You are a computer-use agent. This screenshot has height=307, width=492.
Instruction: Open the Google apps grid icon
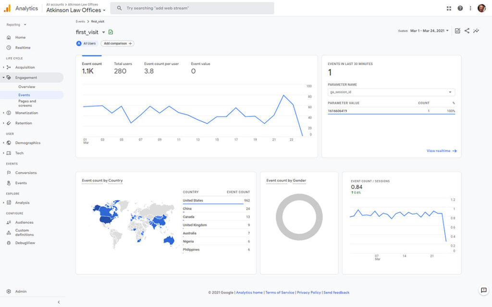click(449, 9)
